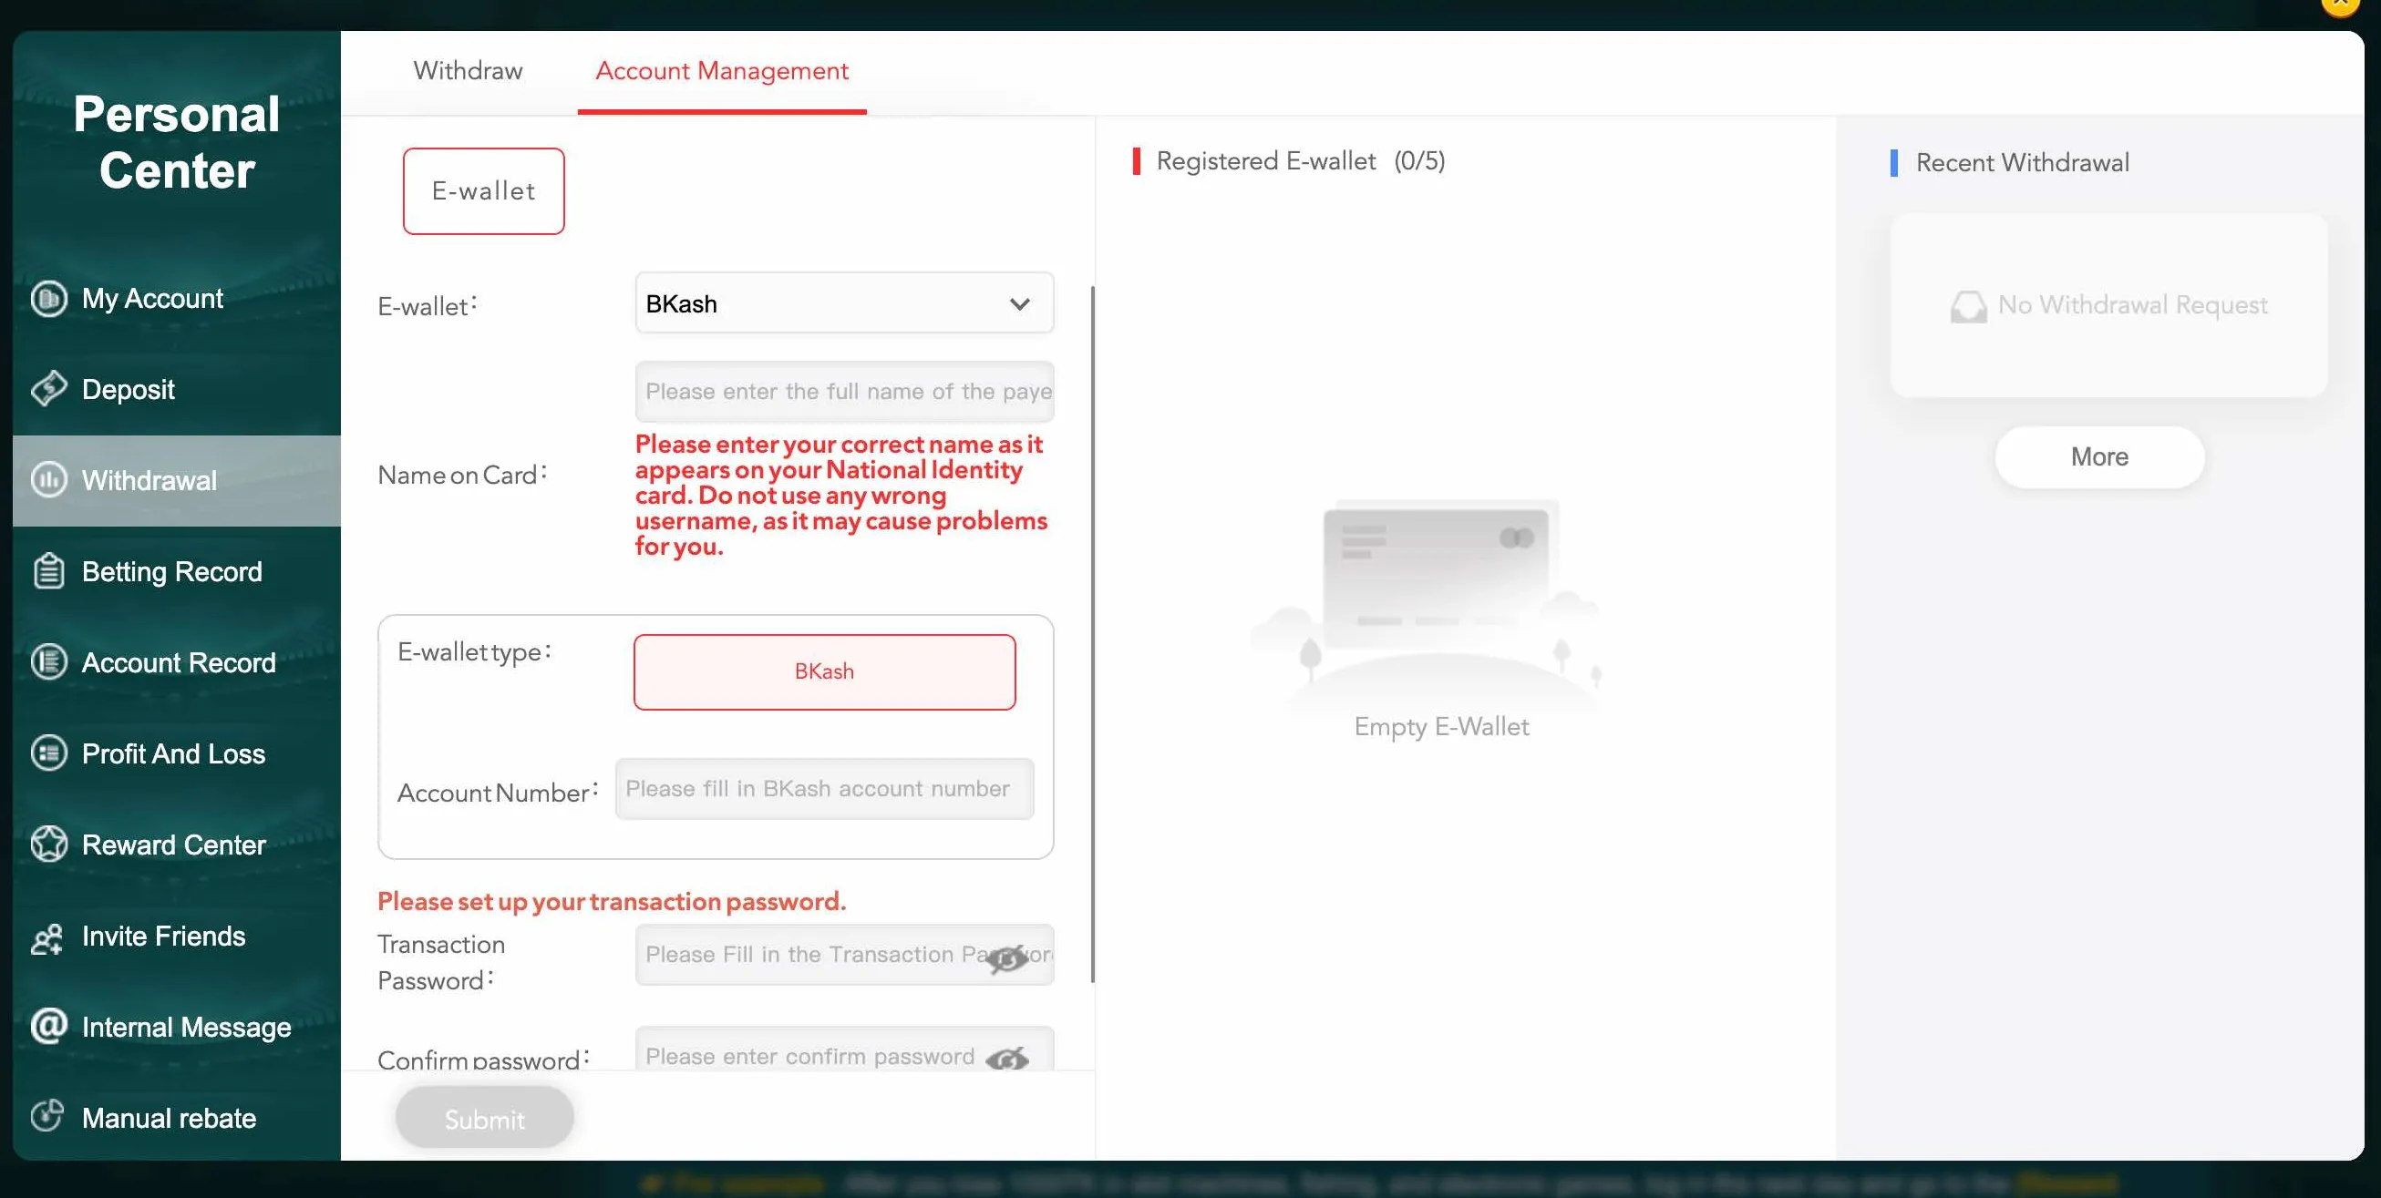Image resolution: width=2381 pixels, height=1198 pixels.
Task: Switch to the Withdraw tab
Action: pos(468,71)
